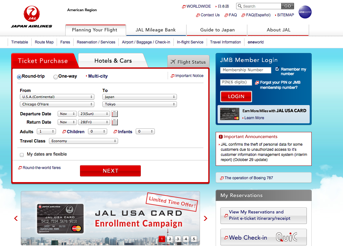Switch to About JAL tab
The height and width of the screenshot is (246, 343).
pyautogui.click(x=278, y=30)
